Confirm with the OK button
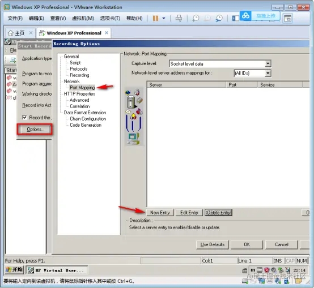This screenshot has width=314, height=288. [x=247, y=244]
